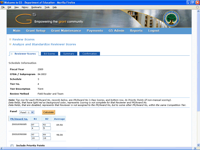The width and height of the screenshot is (200, 150).
Task: Click the Firefox icon in title bar
Action: (x=2, y=2)
